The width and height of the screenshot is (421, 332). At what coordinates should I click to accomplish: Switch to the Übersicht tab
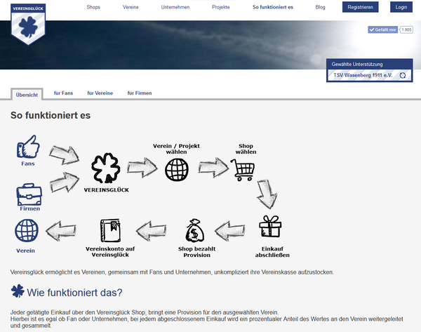[x=27, y=95]
